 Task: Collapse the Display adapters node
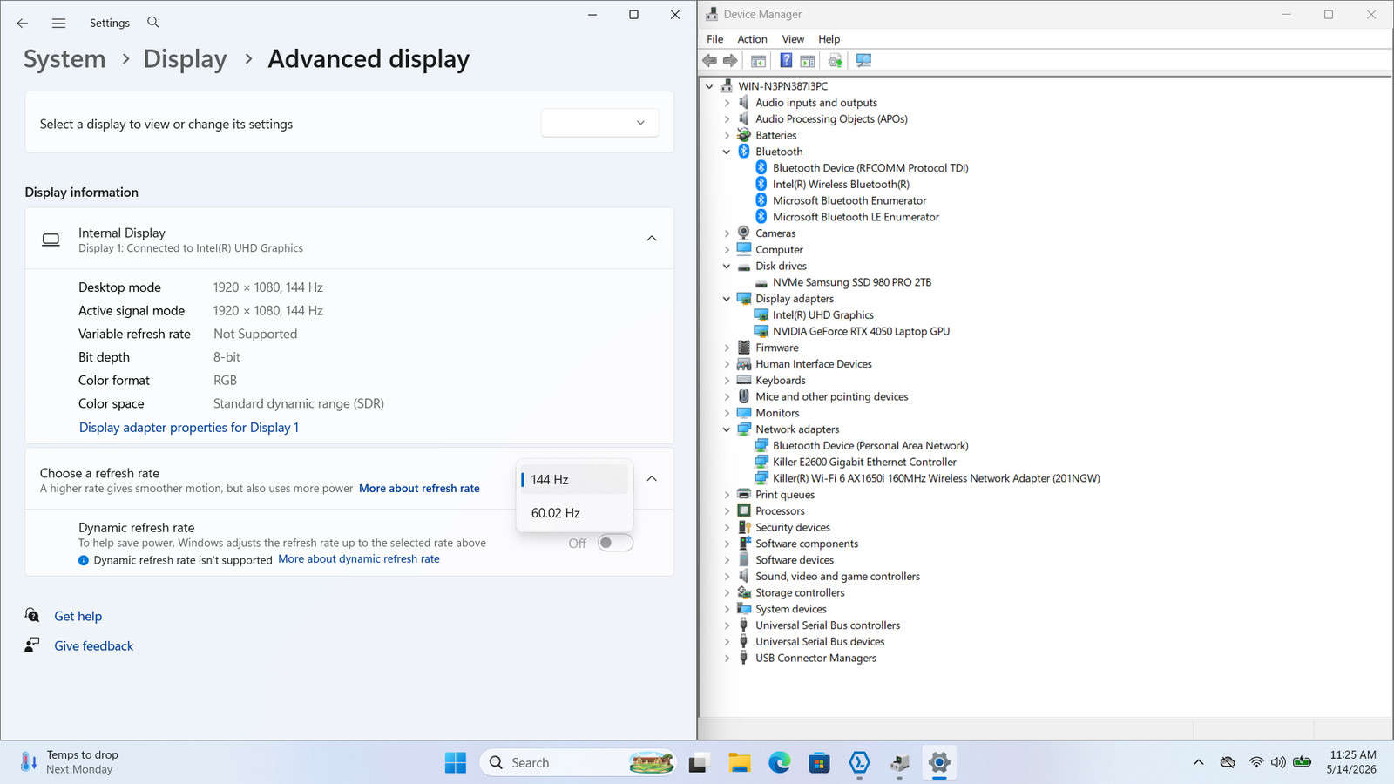pos(727,299)
